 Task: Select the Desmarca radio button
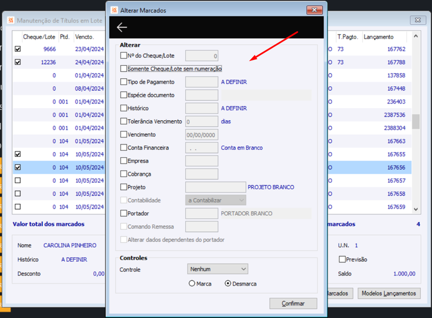(x=228, y=284)
